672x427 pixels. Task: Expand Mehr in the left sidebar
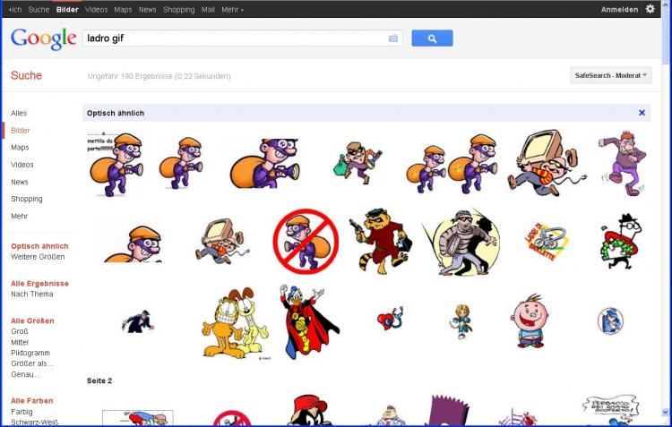[19, 216]
